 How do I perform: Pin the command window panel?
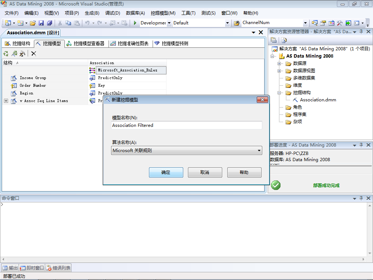tap(361, 198)
